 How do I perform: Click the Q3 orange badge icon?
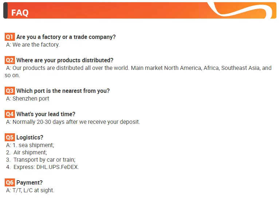click(9, 91)
